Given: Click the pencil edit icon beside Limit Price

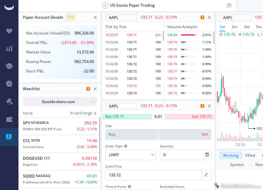Looking at the screenshot, I should 206,175.
